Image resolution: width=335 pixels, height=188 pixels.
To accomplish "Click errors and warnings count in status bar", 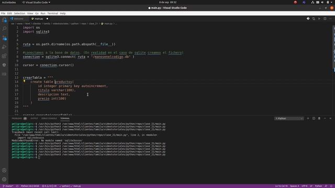I will coord(49,186).
